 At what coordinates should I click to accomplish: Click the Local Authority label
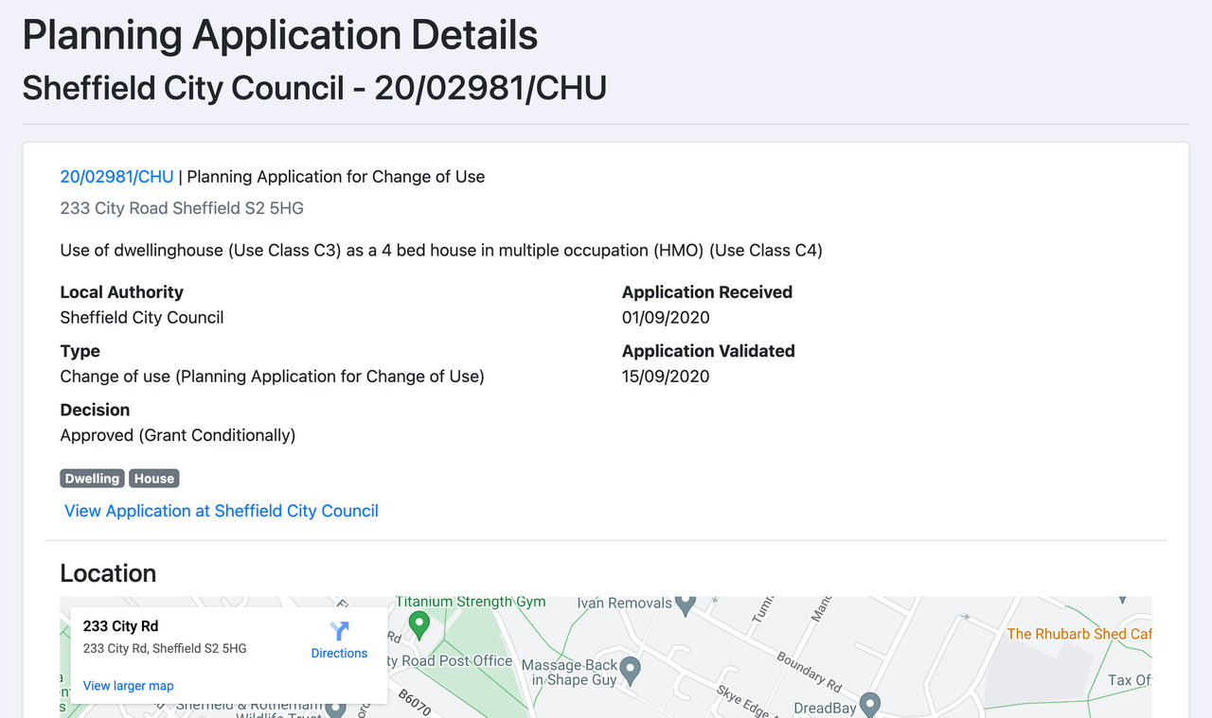tap(121, 292)
